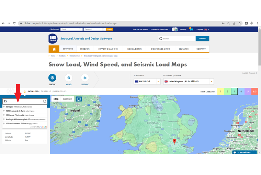Select snow load zone 3 swatch
The height and width of the screenshot is (175, 261).
pos(234,91)
